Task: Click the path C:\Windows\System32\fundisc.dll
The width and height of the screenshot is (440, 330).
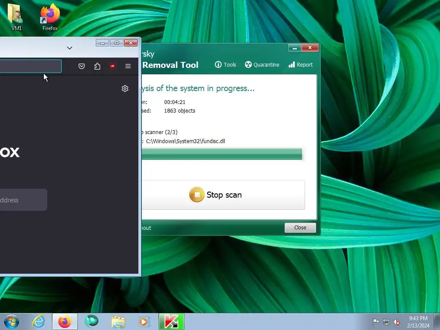Action: [x=186, y=141]
